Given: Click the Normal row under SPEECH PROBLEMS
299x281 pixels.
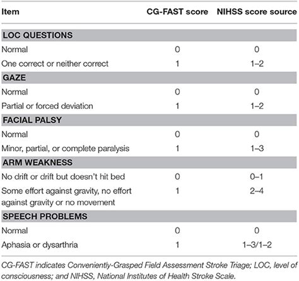Looking at the screenshot, I should click(x=149, y=231).
